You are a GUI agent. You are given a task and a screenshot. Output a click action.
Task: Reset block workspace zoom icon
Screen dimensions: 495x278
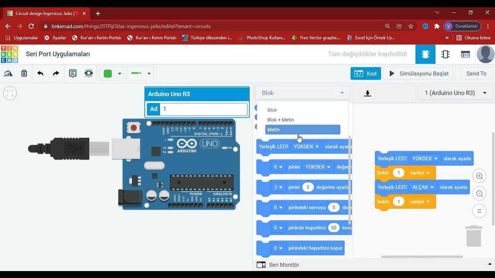pyautogui.click(x=480, y=211)
